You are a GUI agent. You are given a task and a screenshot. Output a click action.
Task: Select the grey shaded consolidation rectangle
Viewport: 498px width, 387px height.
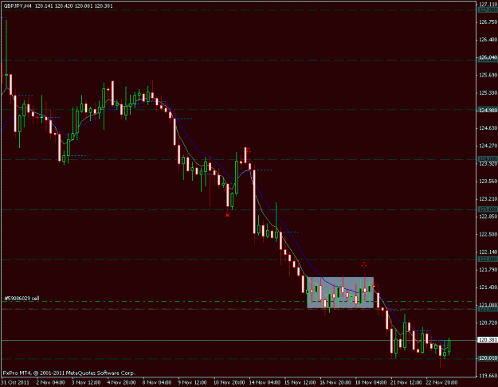(x=340, y=292)
